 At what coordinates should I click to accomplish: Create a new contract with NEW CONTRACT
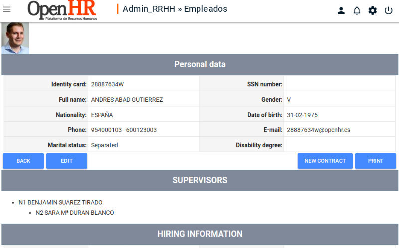[325, 161]
